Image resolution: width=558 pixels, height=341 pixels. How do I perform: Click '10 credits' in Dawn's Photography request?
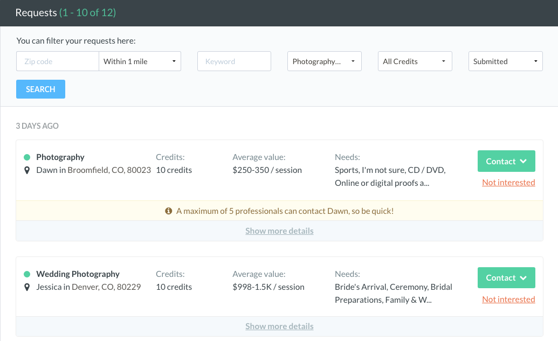pos(174,170)
